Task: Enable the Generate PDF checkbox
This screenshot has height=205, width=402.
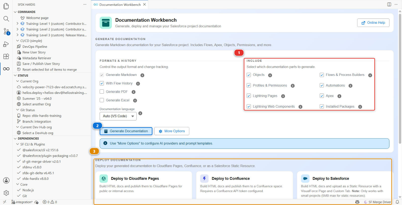Action: pyautogui.click(x=102, y=92)
